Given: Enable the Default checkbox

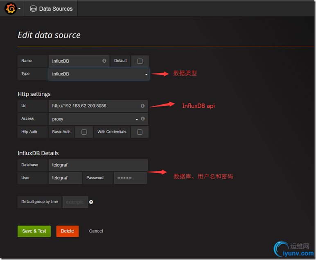Looking at the screenshot, I should point(140,61).
